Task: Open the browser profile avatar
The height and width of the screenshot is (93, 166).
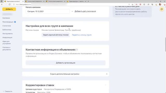Action: tap(160, 4)
